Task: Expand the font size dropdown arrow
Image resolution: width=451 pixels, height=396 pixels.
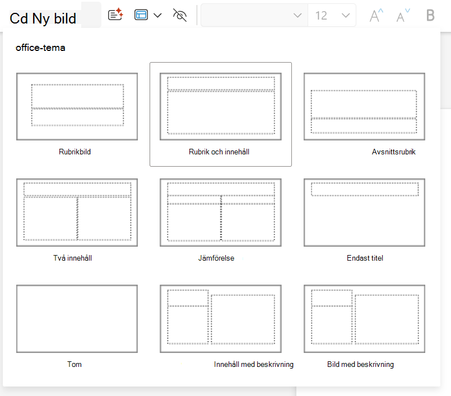Action: pyautogui.click(x=346, y=15)
